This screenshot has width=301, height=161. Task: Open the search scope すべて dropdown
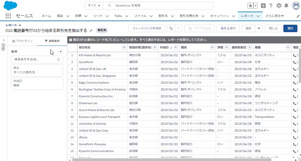pos(94,6)
